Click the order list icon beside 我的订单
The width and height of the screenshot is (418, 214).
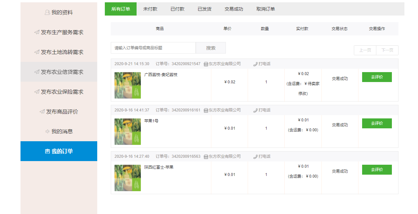[x=47, y=151]
